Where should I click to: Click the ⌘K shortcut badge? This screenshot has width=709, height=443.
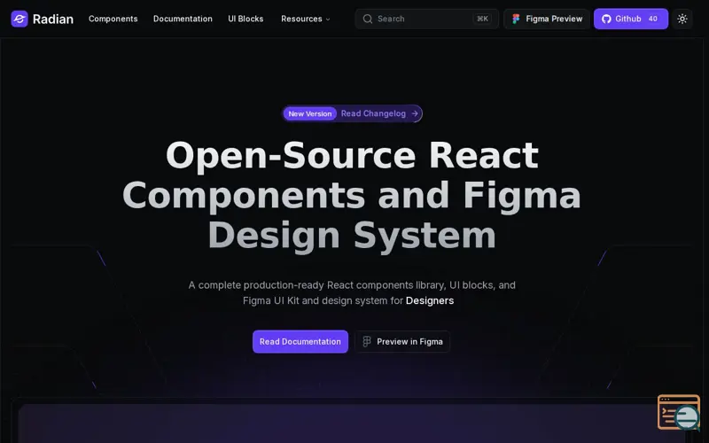point(482,19)
